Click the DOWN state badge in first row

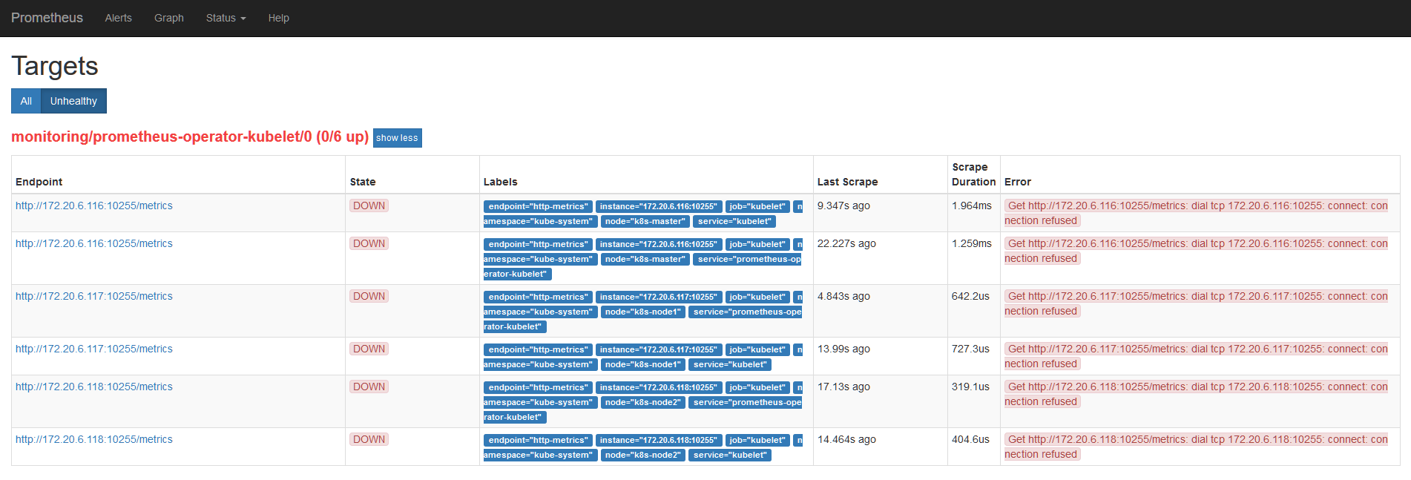369,206
